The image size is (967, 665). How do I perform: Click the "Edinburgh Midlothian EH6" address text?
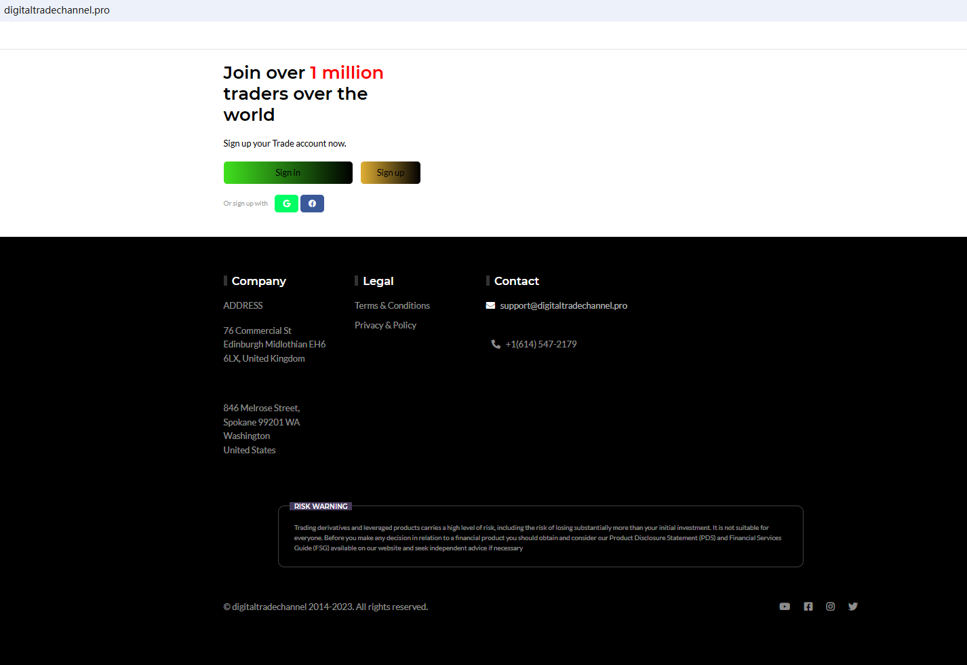[275, 344]
